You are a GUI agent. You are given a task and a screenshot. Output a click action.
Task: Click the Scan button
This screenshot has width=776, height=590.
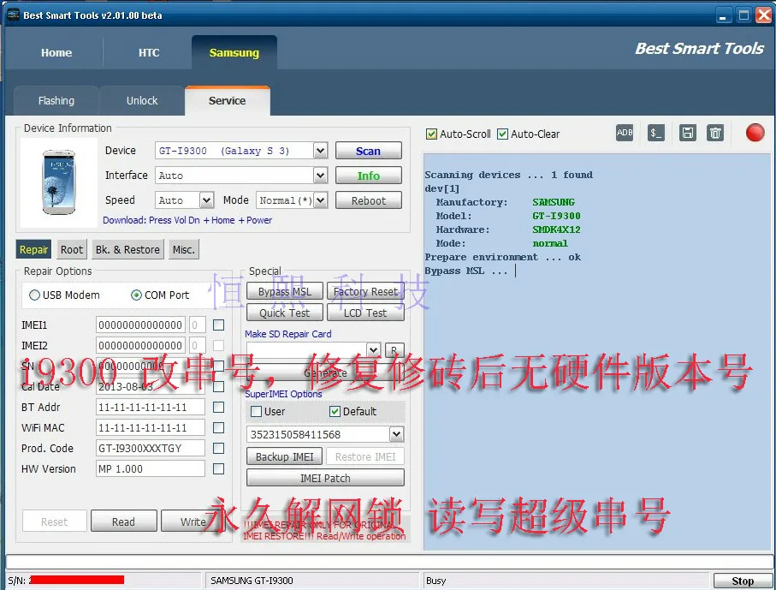368,151
